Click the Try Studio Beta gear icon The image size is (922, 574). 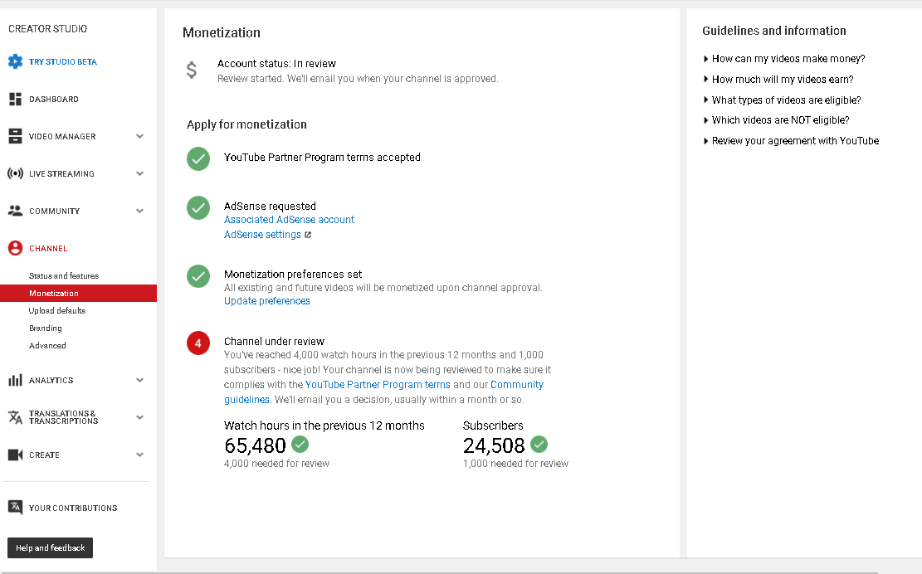pos(15,61)
